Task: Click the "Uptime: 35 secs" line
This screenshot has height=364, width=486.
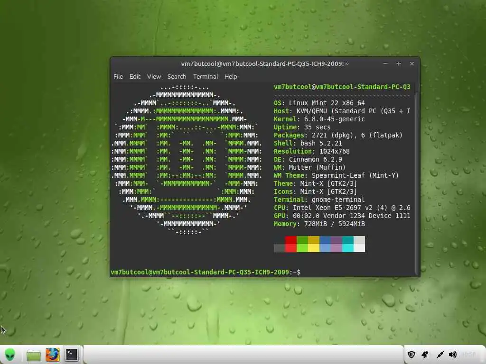Action: [x=302, y=127]
